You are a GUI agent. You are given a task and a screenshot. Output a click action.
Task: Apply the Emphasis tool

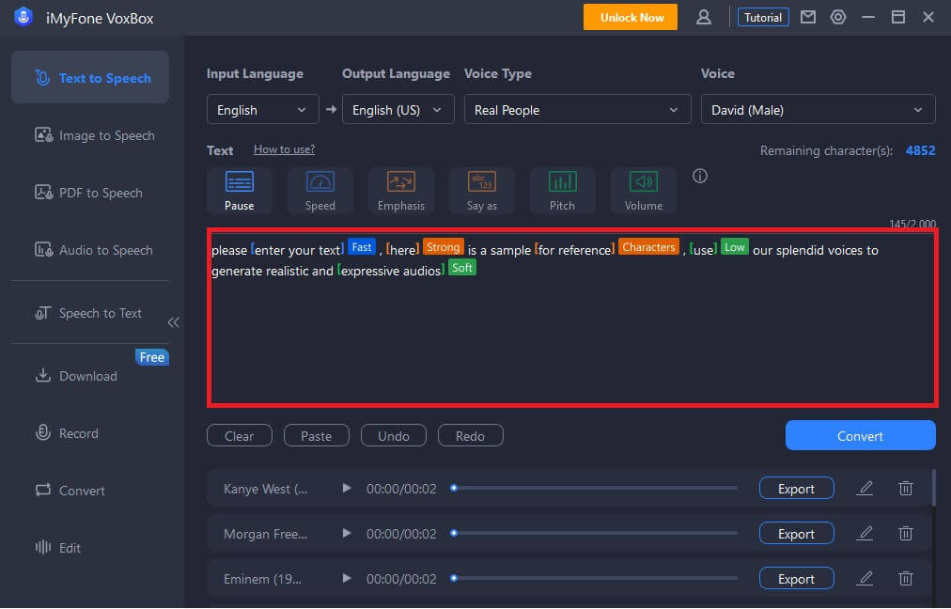pyautogui.click(x=401, y=191)
